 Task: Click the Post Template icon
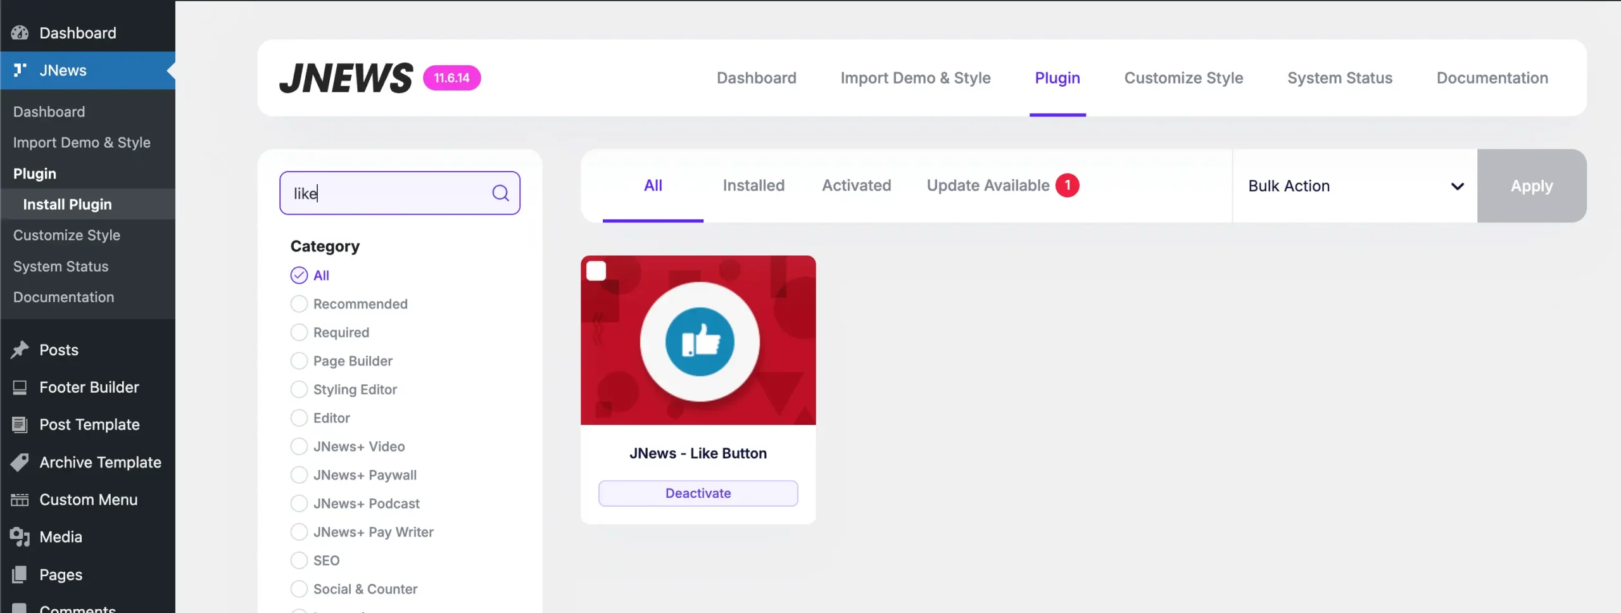[x=20, y=424]
